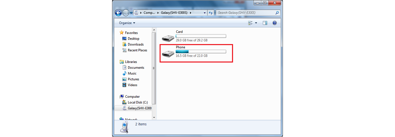395x137 pixels.
Task: Click the Music note icon
Action: point(124,73)
